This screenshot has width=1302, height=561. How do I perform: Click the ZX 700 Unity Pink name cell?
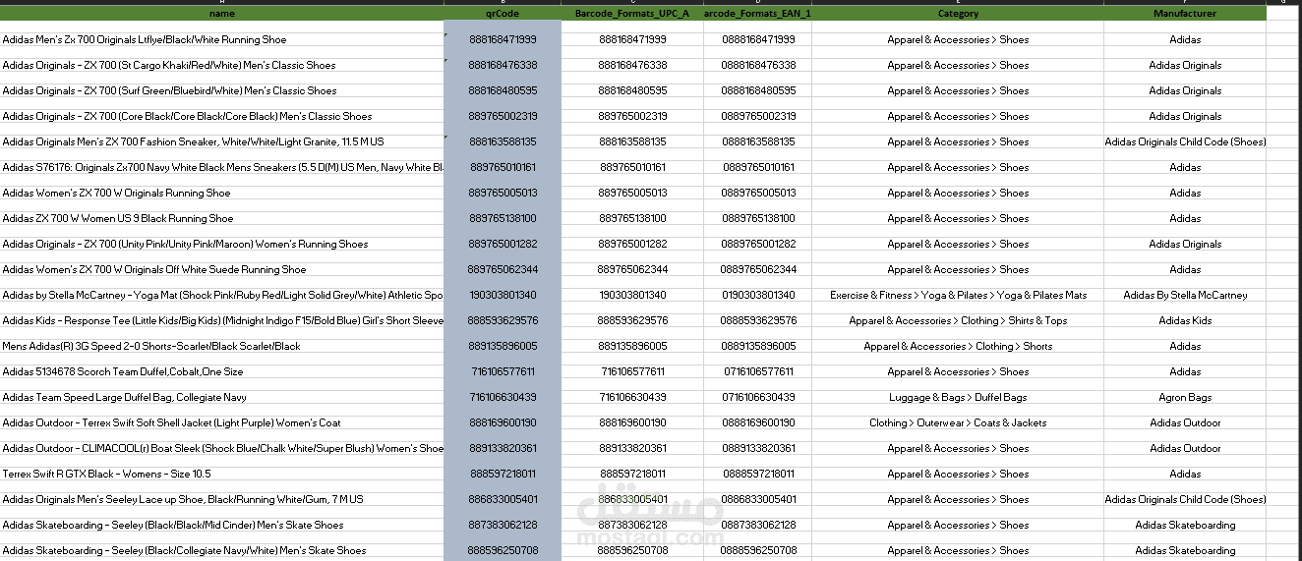[222, 244]
